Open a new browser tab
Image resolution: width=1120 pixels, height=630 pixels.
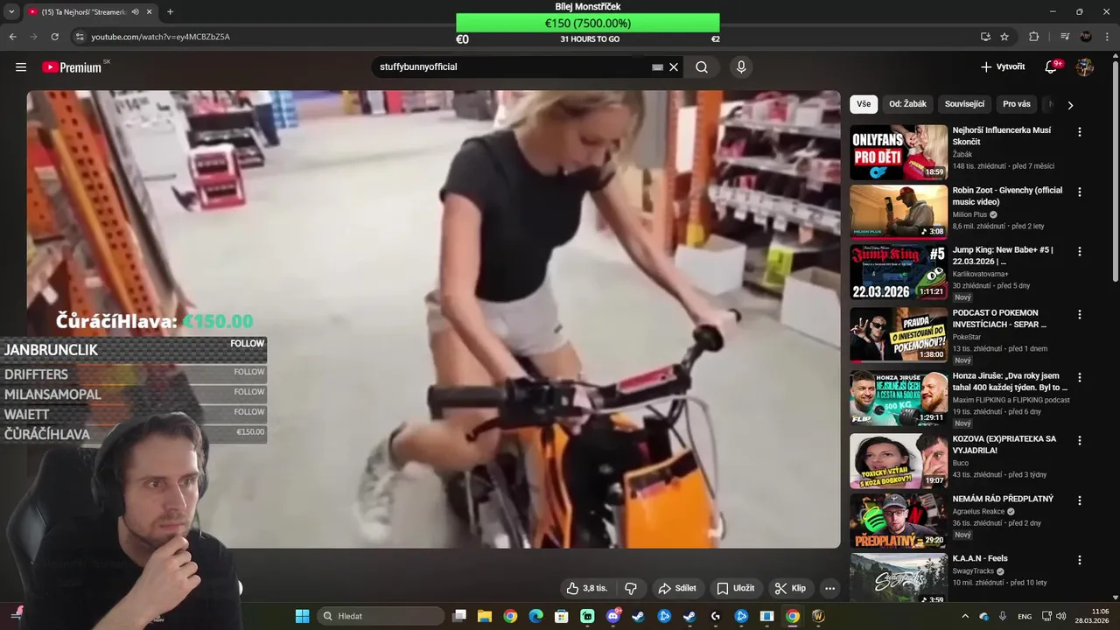coord(170,12)
